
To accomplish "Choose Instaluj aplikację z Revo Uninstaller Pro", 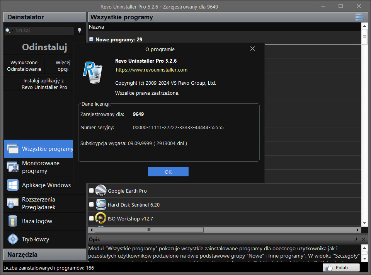I will coord(44,84).
